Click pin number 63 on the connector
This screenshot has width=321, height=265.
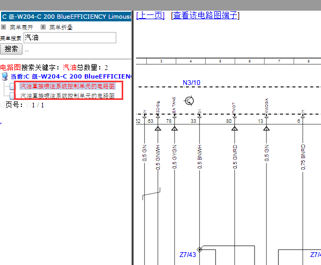(x=151, y=121)
